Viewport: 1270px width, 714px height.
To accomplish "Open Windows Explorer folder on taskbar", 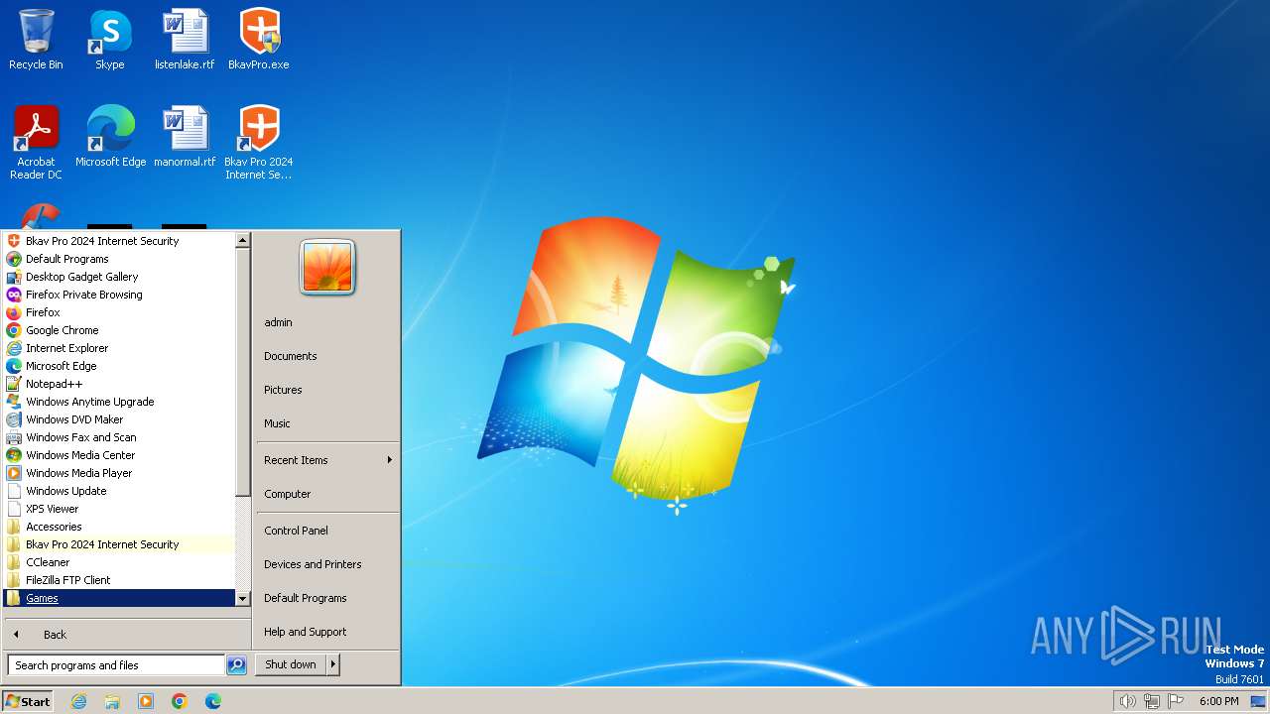I will (112, 701).
